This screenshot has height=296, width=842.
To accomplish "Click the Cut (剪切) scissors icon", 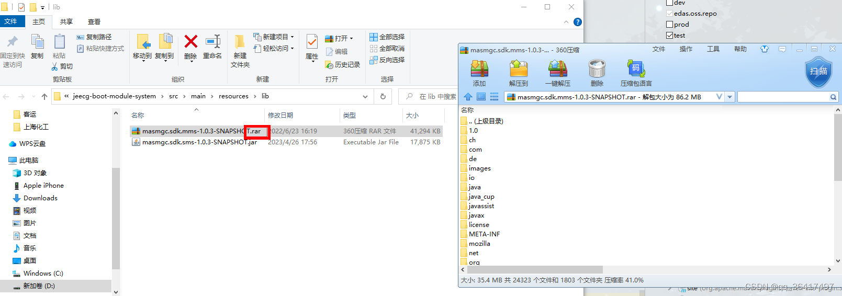I will pos(54,66).
